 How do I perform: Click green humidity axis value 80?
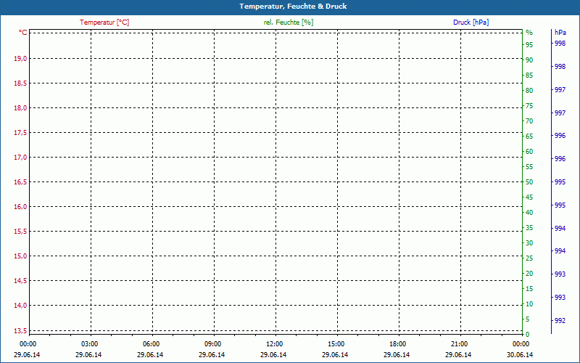click(x=529, y=90)
